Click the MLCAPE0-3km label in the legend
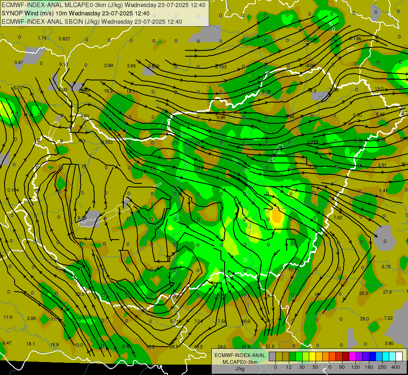The image size is (408, 375). 240,362
